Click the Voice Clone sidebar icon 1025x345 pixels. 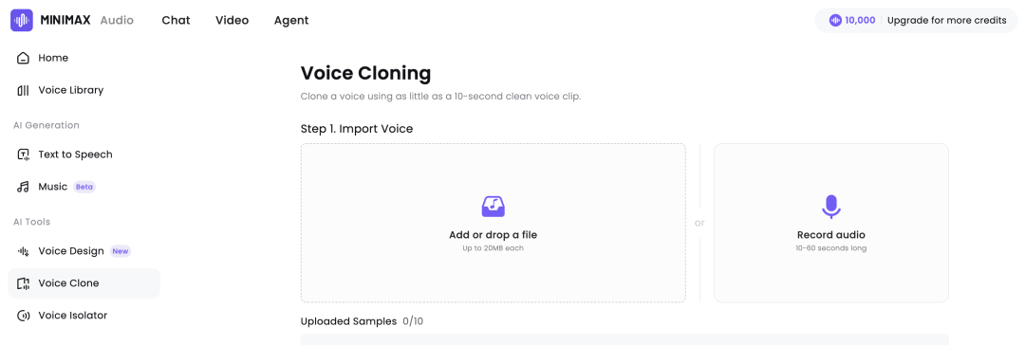pos(23,283)
